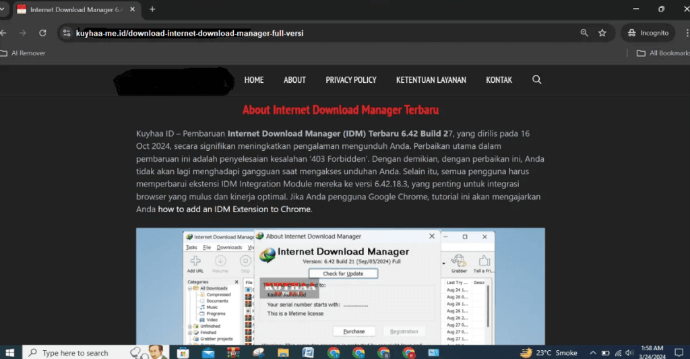This screenshot has width=690, height=359.
Task: Open the All Bookmarks folder
Action: 663,53
